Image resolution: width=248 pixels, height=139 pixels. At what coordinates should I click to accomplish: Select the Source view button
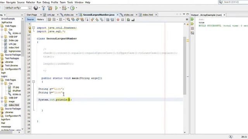(x=30, y=19)
